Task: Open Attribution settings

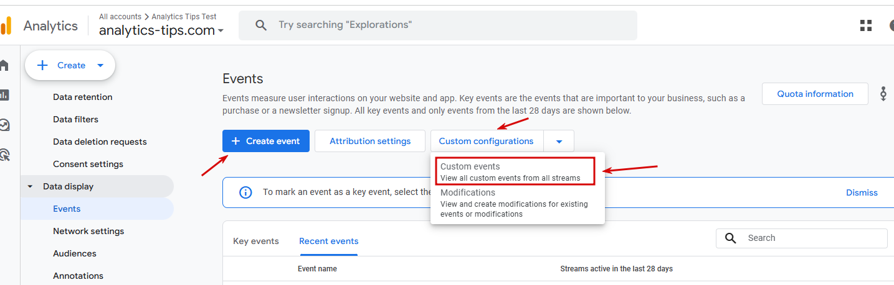Action: pos(370,141)
